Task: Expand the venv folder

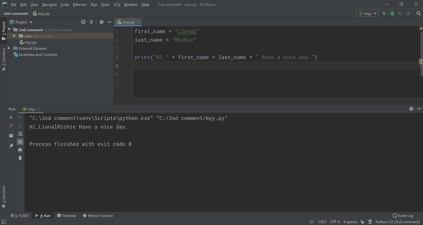Action: [15, 36]
